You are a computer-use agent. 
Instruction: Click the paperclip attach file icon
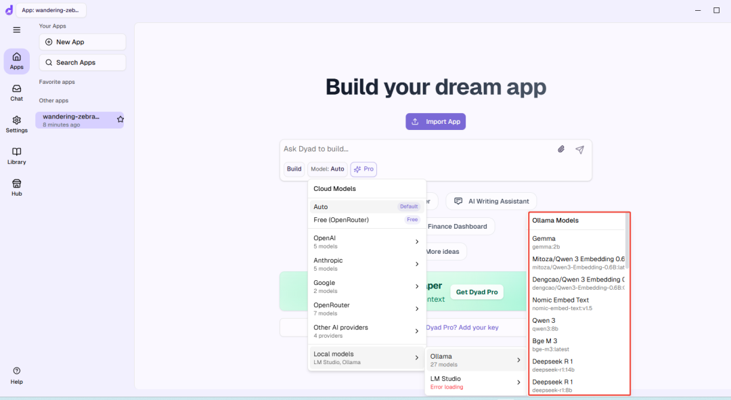click(561, 149)
